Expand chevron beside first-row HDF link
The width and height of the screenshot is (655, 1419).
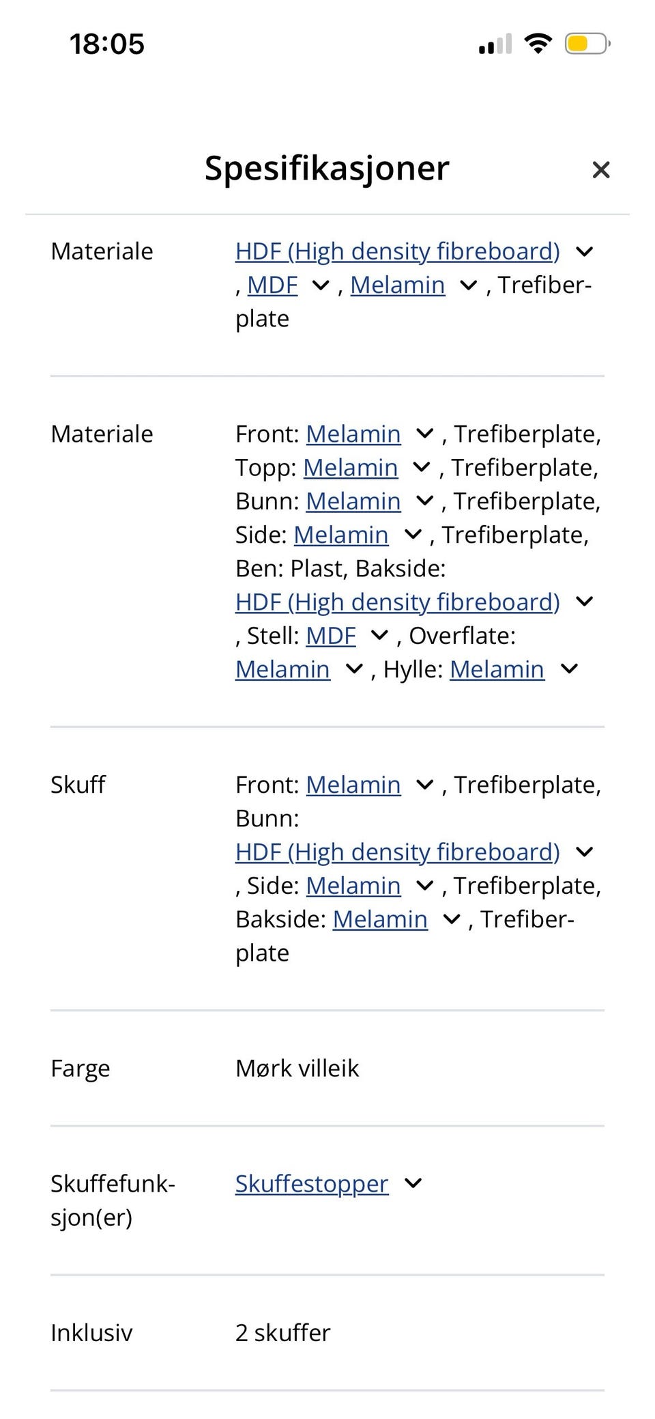(x=584, y=251)
